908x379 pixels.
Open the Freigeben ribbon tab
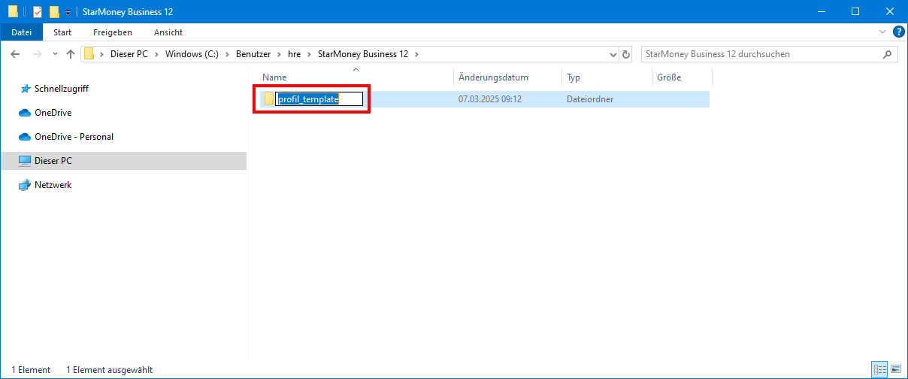coord(113,32)
